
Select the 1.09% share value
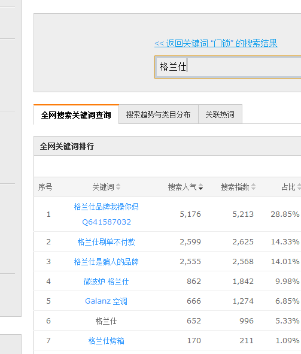coord(287,340)
